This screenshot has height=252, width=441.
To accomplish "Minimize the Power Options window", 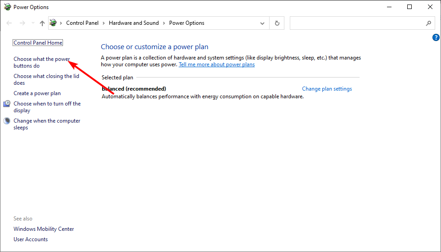I will [389, 7].
